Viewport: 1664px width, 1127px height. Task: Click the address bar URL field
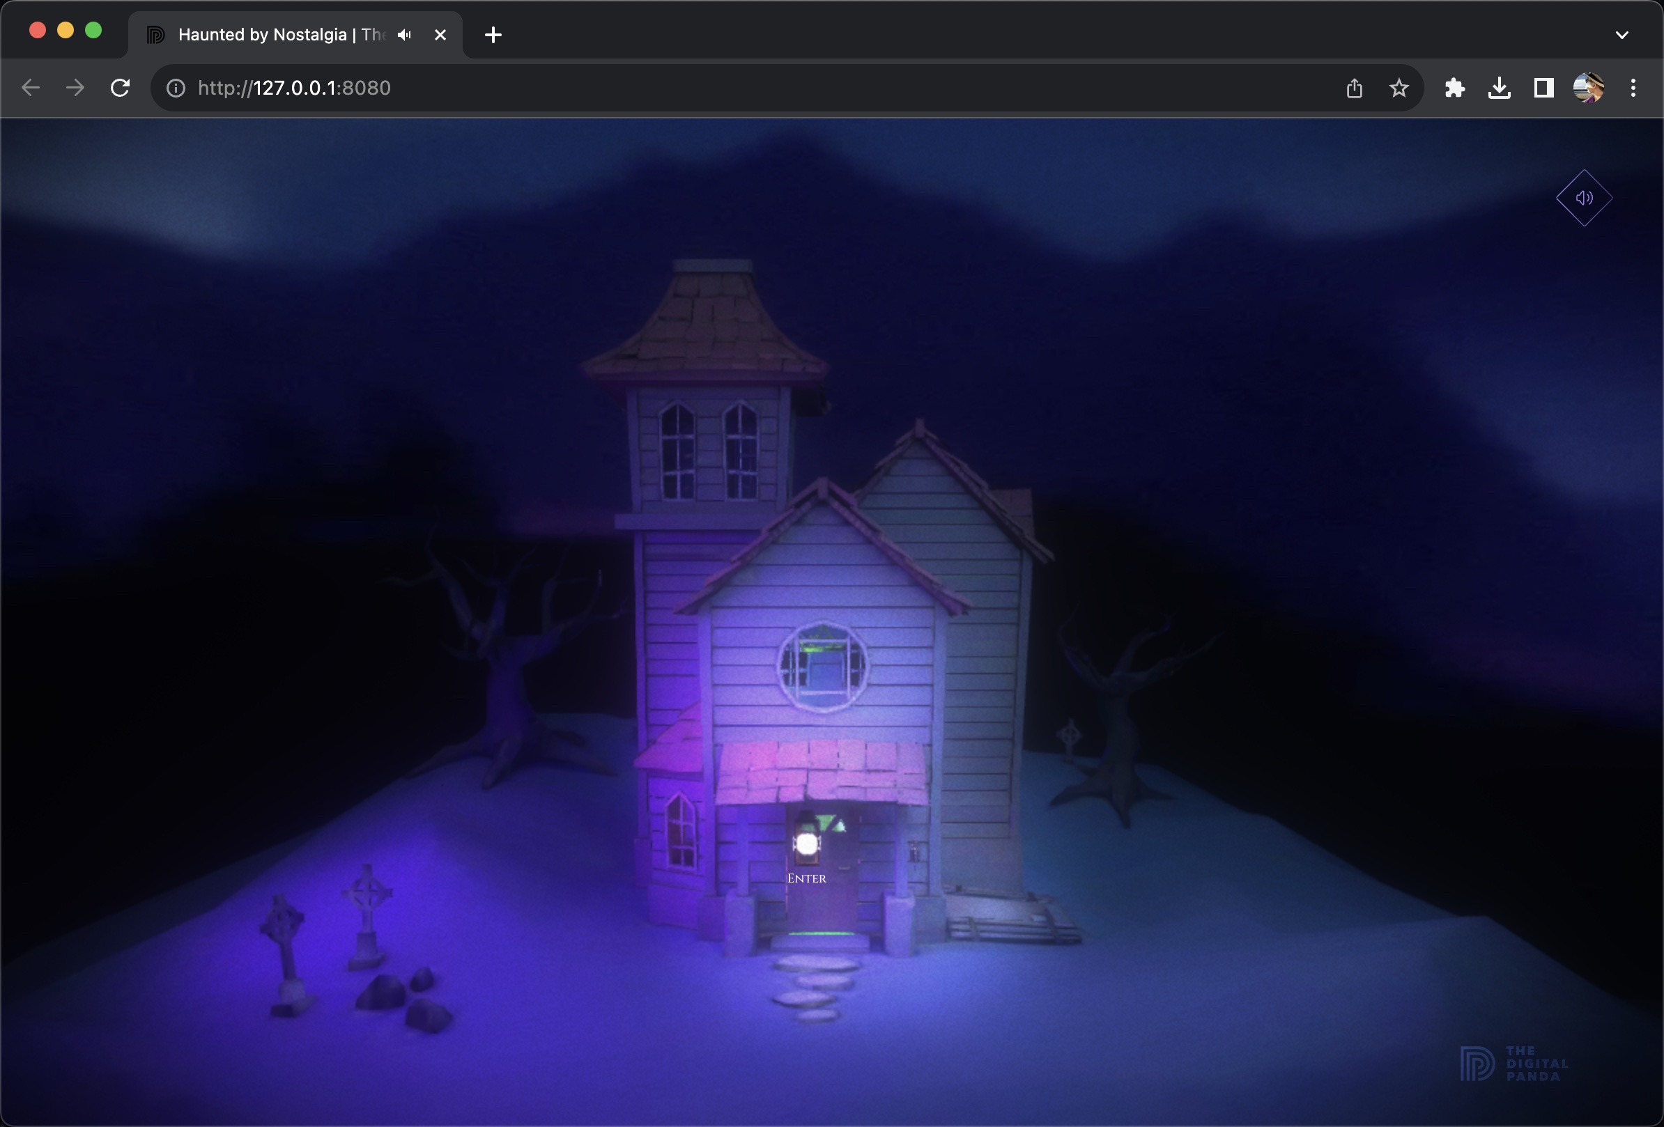645,88
